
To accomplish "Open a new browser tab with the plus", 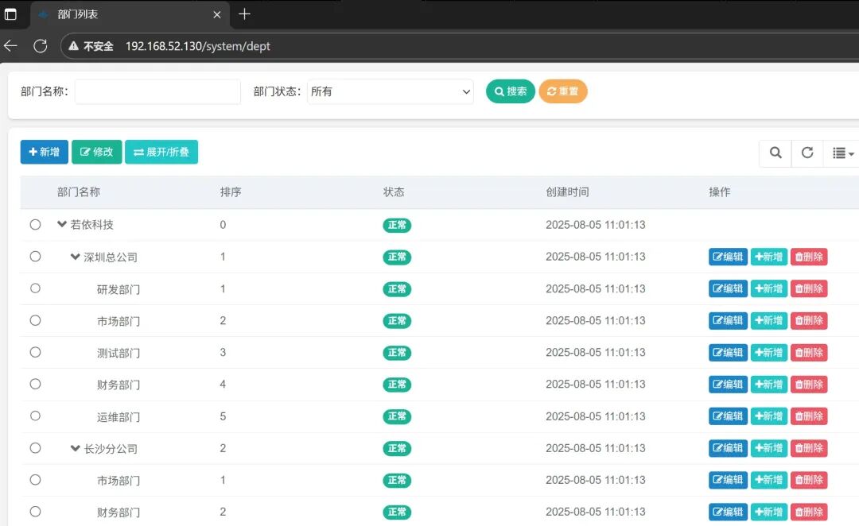I will pyautogui.click(x=244, y=14).
